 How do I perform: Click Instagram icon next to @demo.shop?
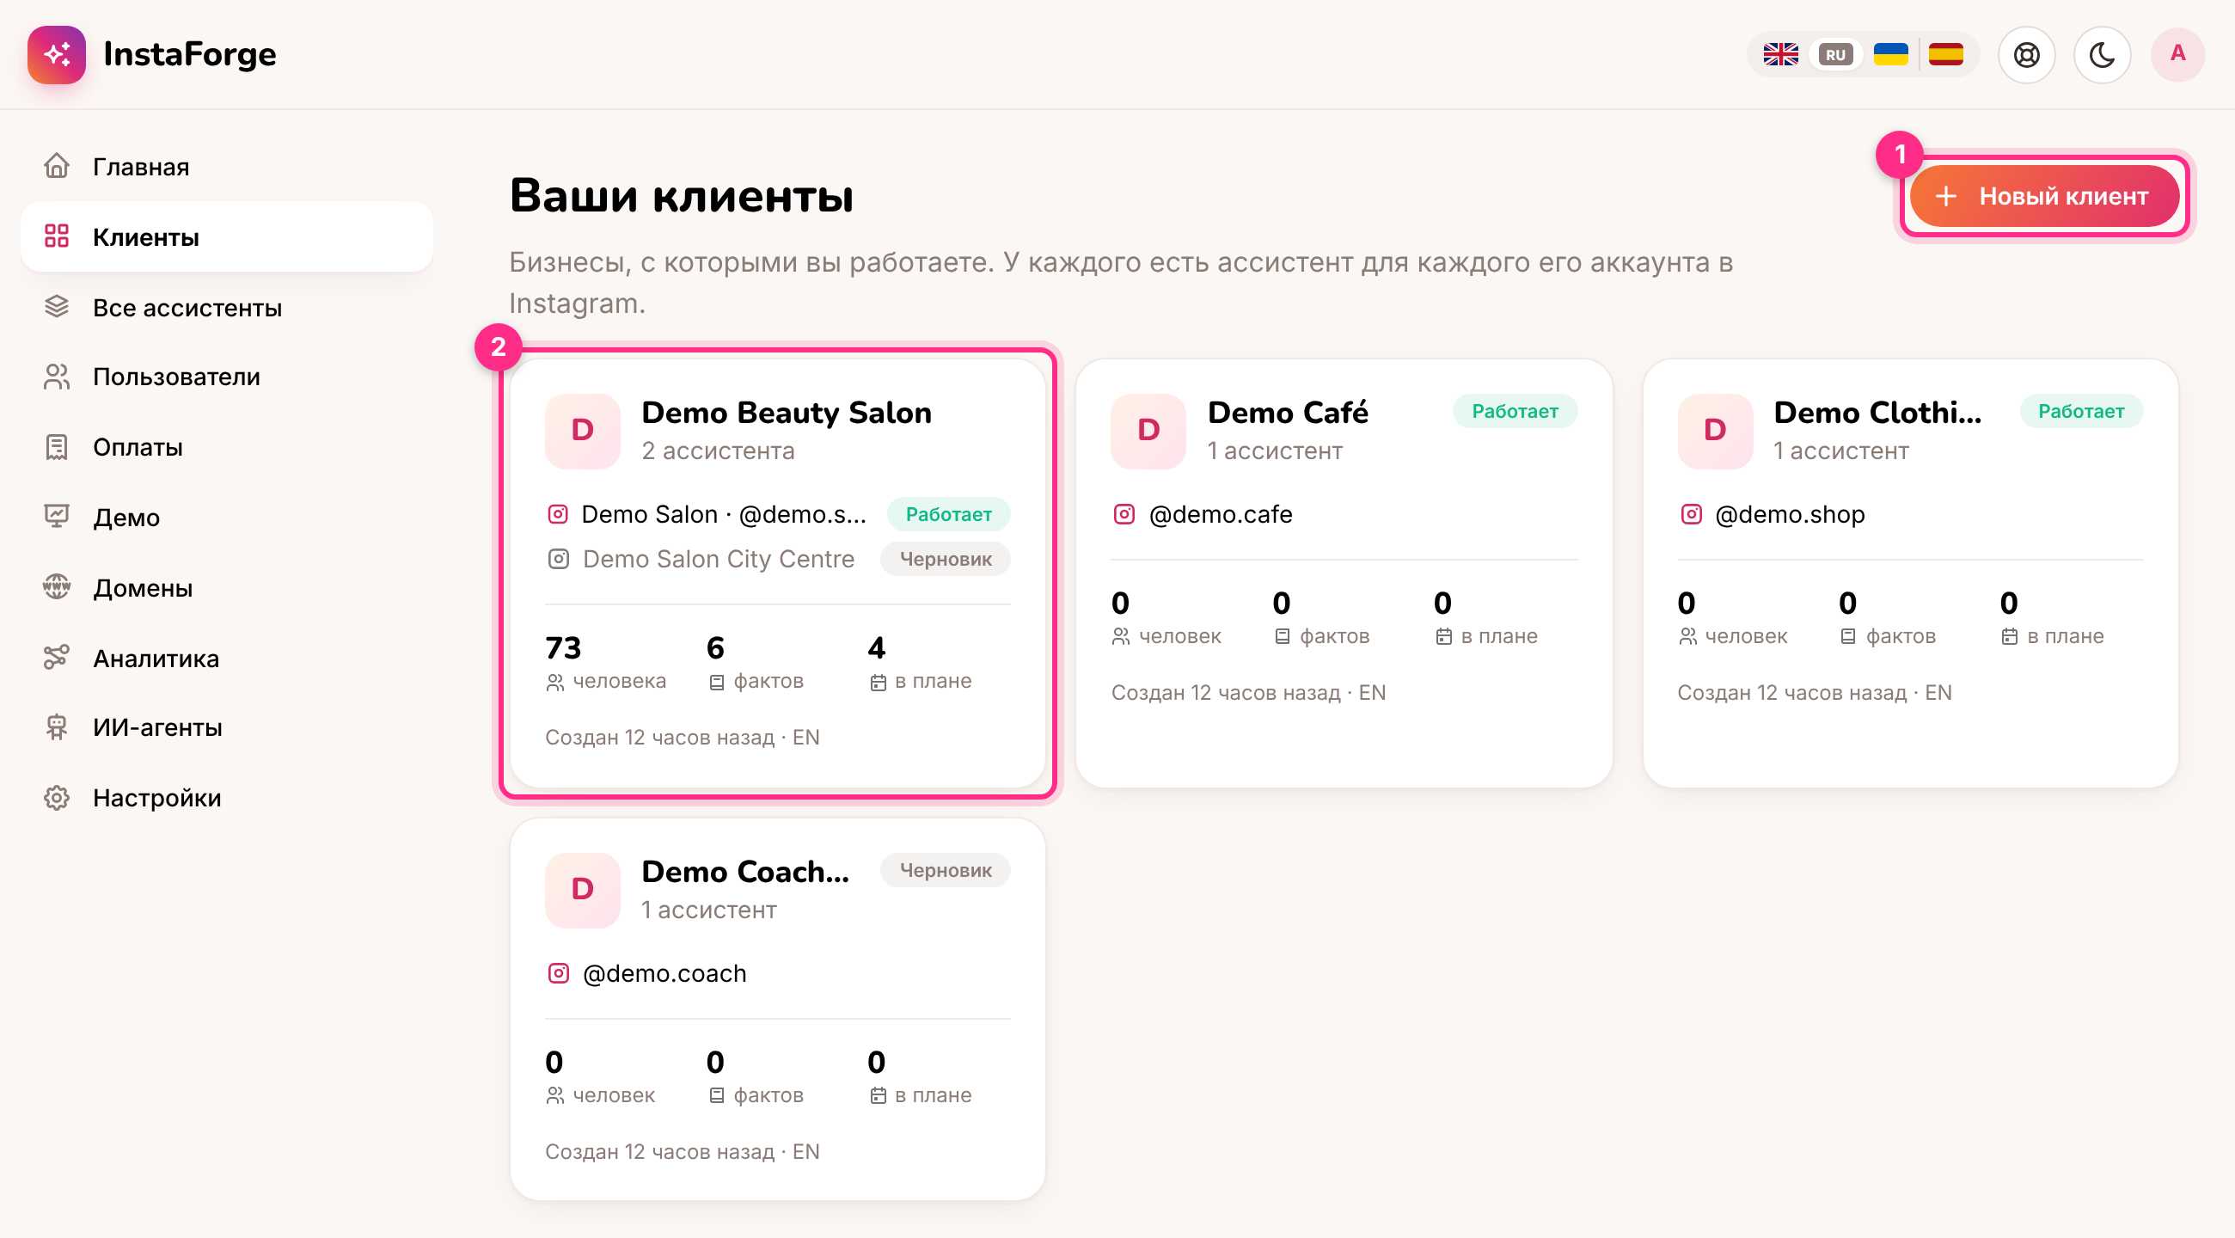pos(1690,514)
